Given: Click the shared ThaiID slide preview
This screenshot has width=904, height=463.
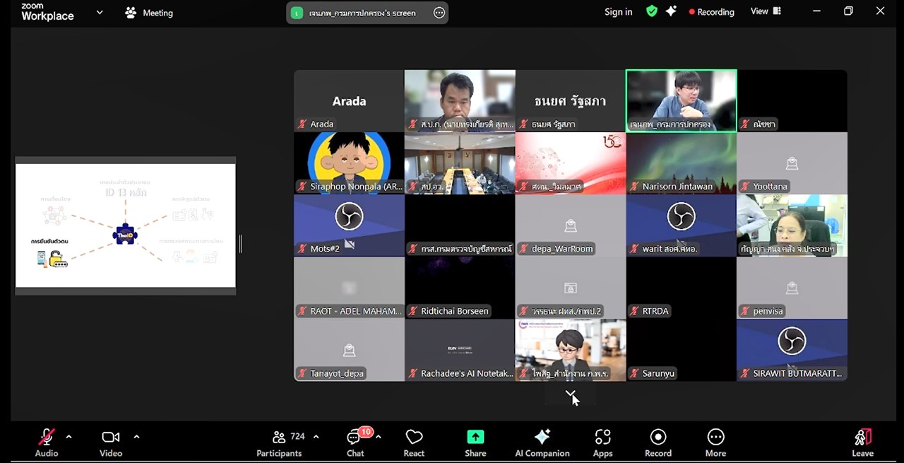Looking at the screenshot, I should click(126, 225).
